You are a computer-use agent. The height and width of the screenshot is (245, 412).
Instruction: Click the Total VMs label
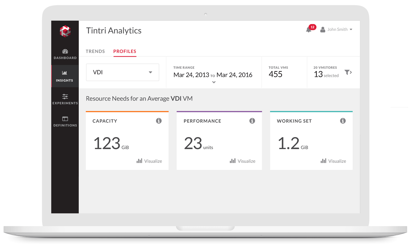pyautogui.click(x=278, y=68)
